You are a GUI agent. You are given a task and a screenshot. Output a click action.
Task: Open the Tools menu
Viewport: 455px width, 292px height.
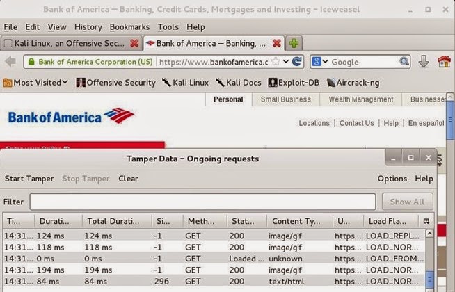click(168, 27)
